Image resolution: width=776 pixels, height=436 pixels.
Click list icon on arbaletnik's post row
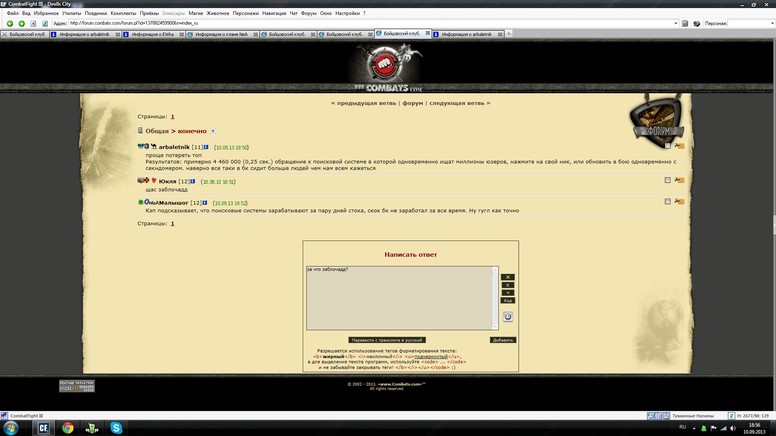[x=668, y=146]
